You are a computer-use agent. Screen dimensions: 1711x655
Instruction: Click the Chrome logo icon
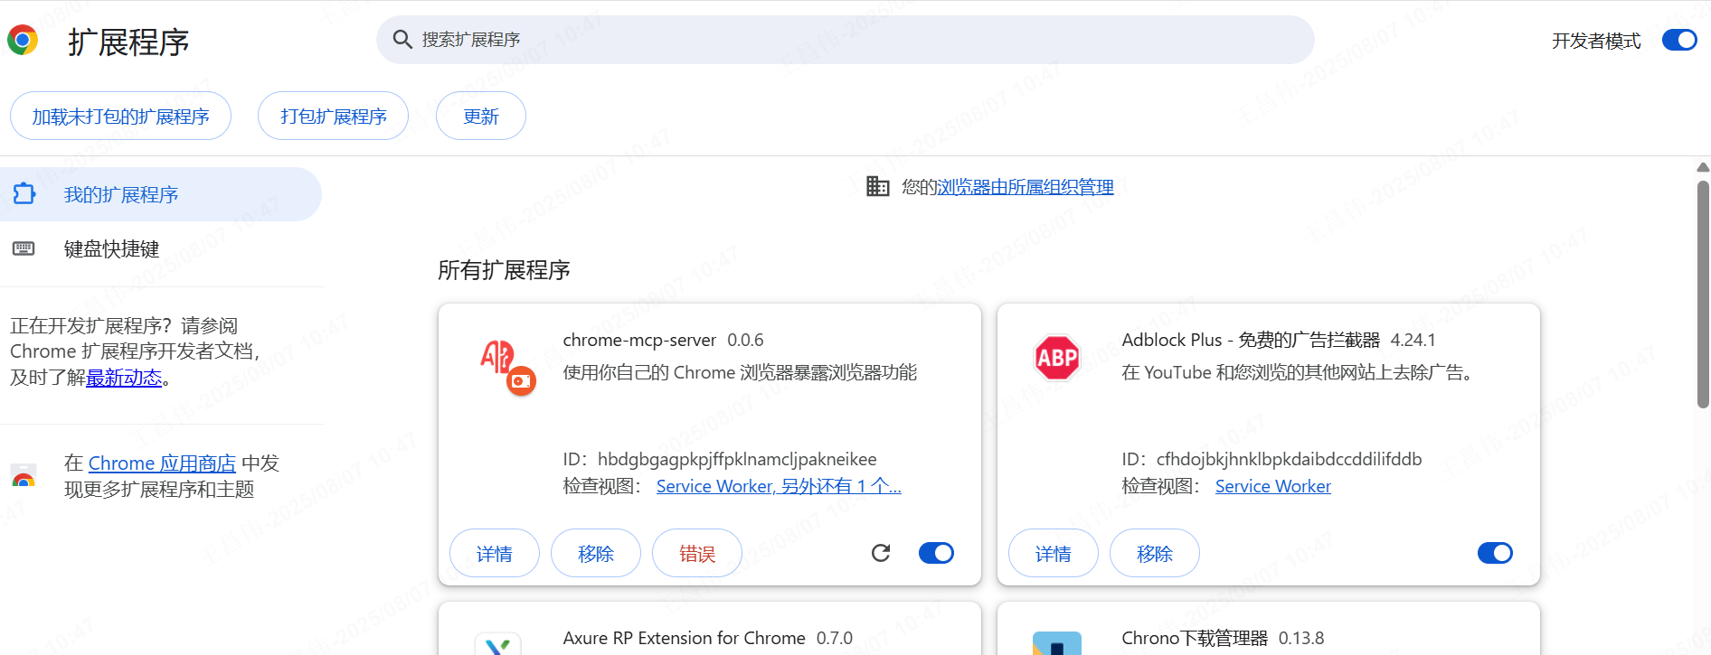tap(23, 40)
